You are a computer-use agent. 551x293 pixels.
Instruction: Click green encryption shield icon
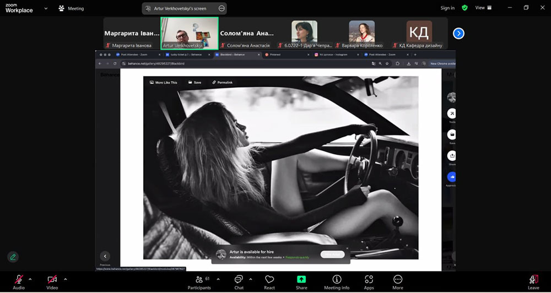click(x=464, y=8)
